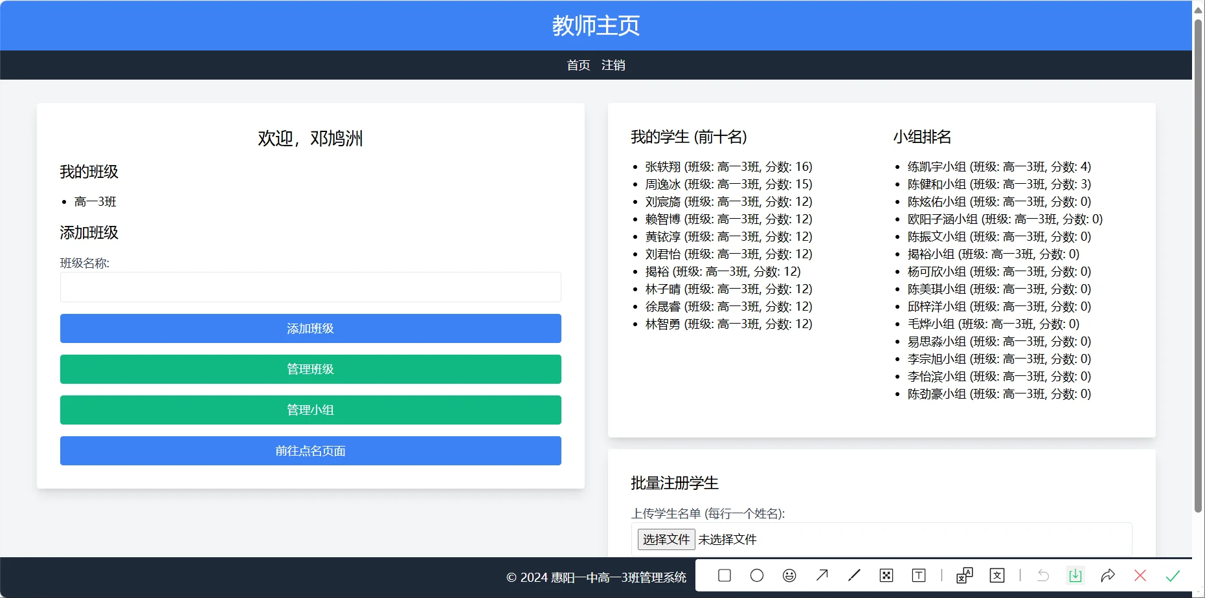Select the arrow drawing tool
The image size is (1205, 598).
click(x=822, y=575)
